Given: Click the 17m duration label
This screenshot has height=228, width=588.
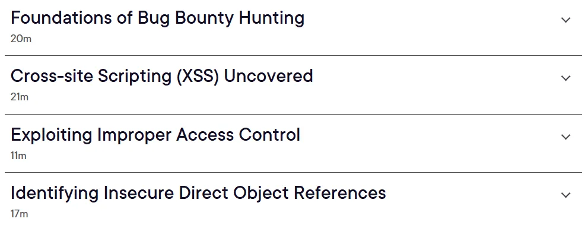Looking at the screenshot, I should tap(19, 214).
